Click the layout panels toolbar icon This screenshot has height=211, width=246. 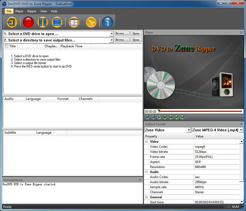[x=74, y=22]
